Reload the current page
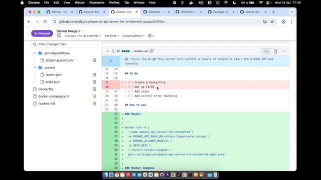Screen dimensions: 321x180 click(45, 21)
